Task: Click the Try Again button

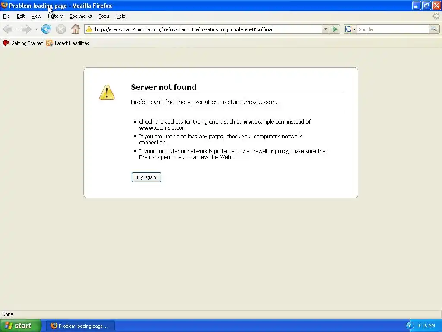Action: pyautogui.click(x=146, y=177)
